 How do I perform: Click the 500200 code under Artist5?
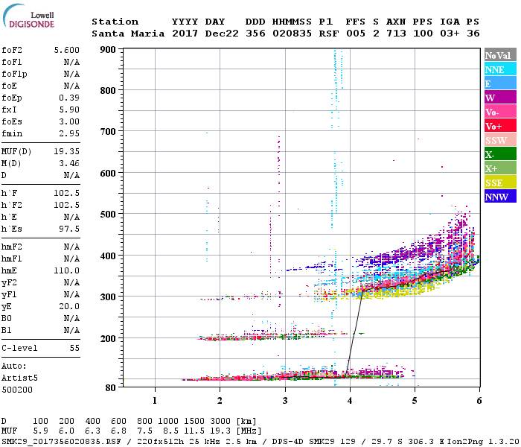(x=17, y=390)
